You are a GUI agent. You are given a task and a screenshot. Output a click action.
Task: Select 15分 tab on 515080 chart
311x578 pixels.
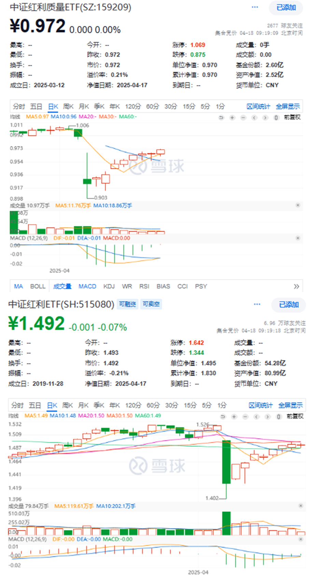click(x=190, y=405)
